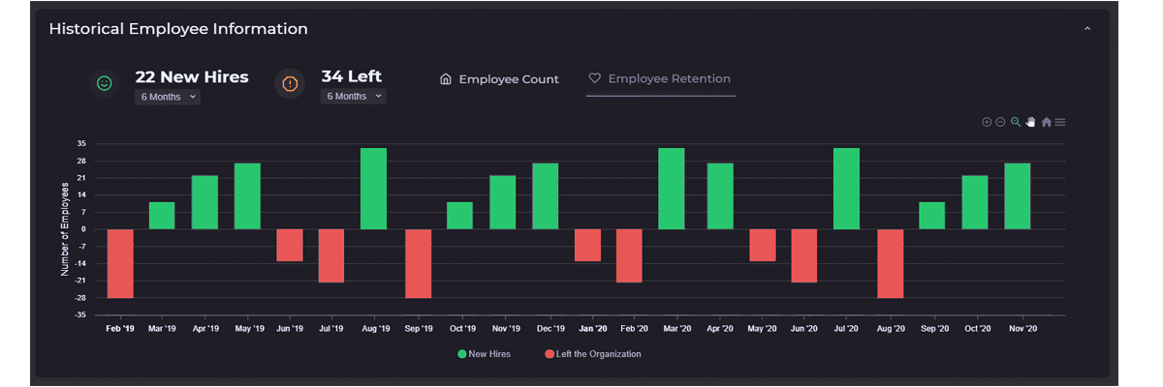Select the magnifier selection zoom tool
This screenshot has width=1163, height=387.
coord(1016,122)
